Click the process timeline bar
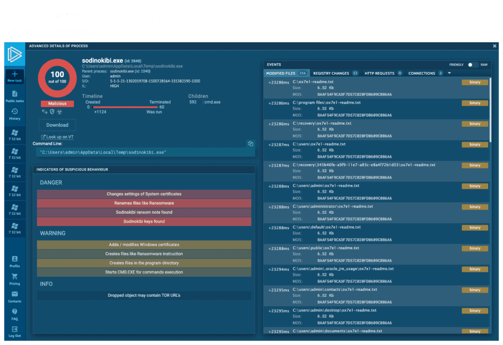503x345 pixels. tap(125, 107)
